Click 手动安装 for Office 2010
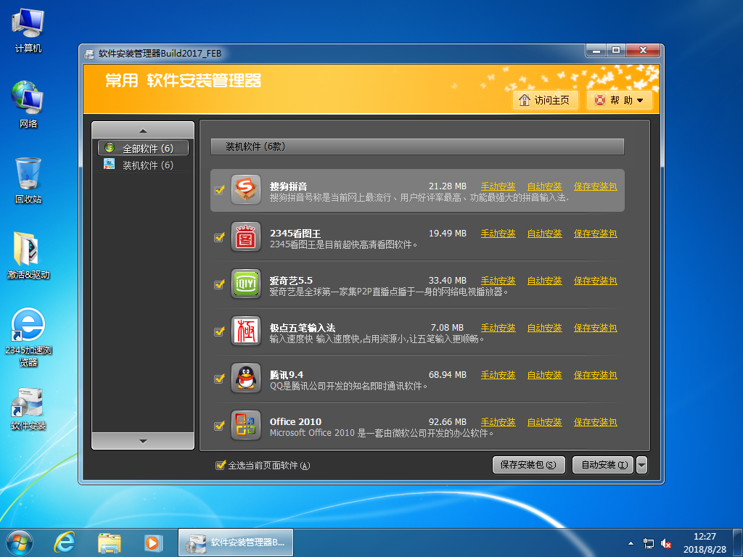 click(x=498, y=421)
